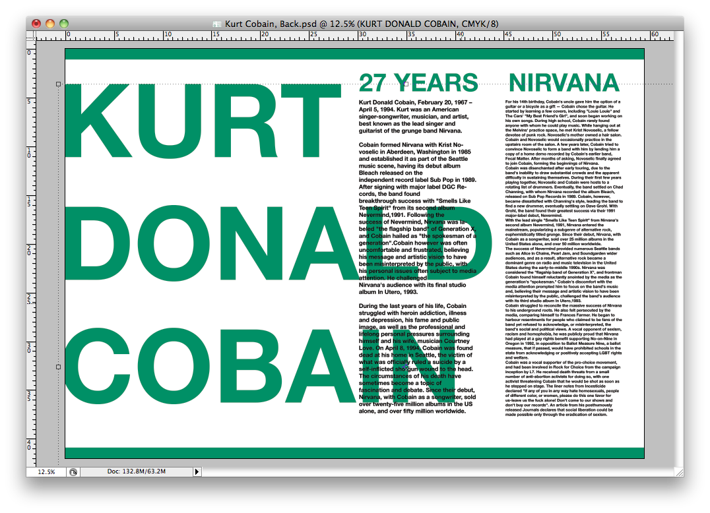710x513 pixels.
Task: Click the green bar at top of canvas
Action: (354, 54)
